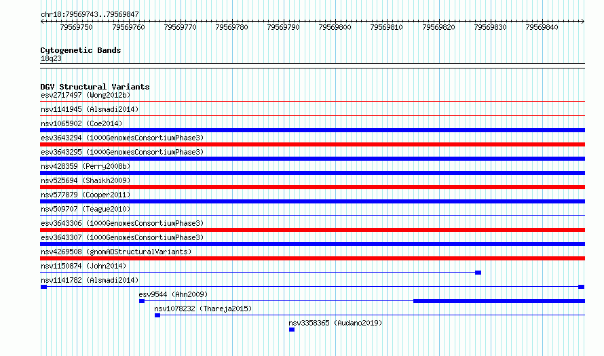Click the red bar below esv3643294
The image size is (604, 356).
312,144
